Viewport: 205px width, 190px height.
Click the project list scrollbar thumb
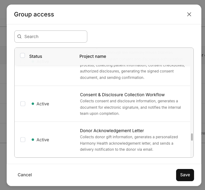pos(192,137)
